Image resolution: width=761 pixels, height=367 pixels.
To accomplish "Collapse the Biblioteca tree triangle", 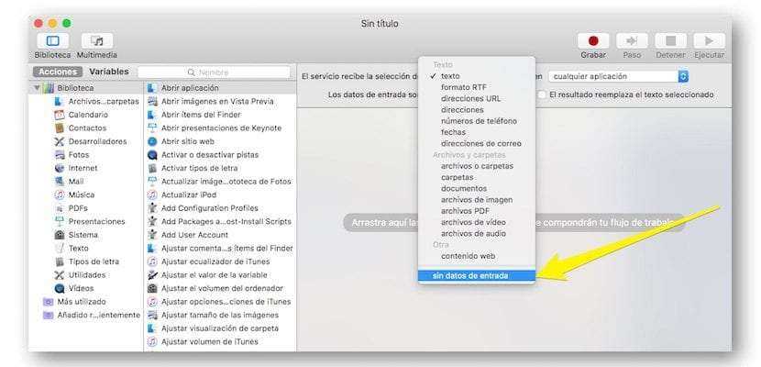I will [x=38, y=88].
